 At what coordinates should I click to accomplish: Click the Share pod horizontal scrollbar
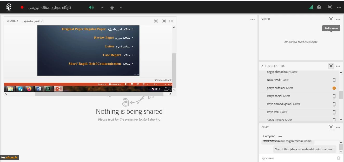[99, 94]
